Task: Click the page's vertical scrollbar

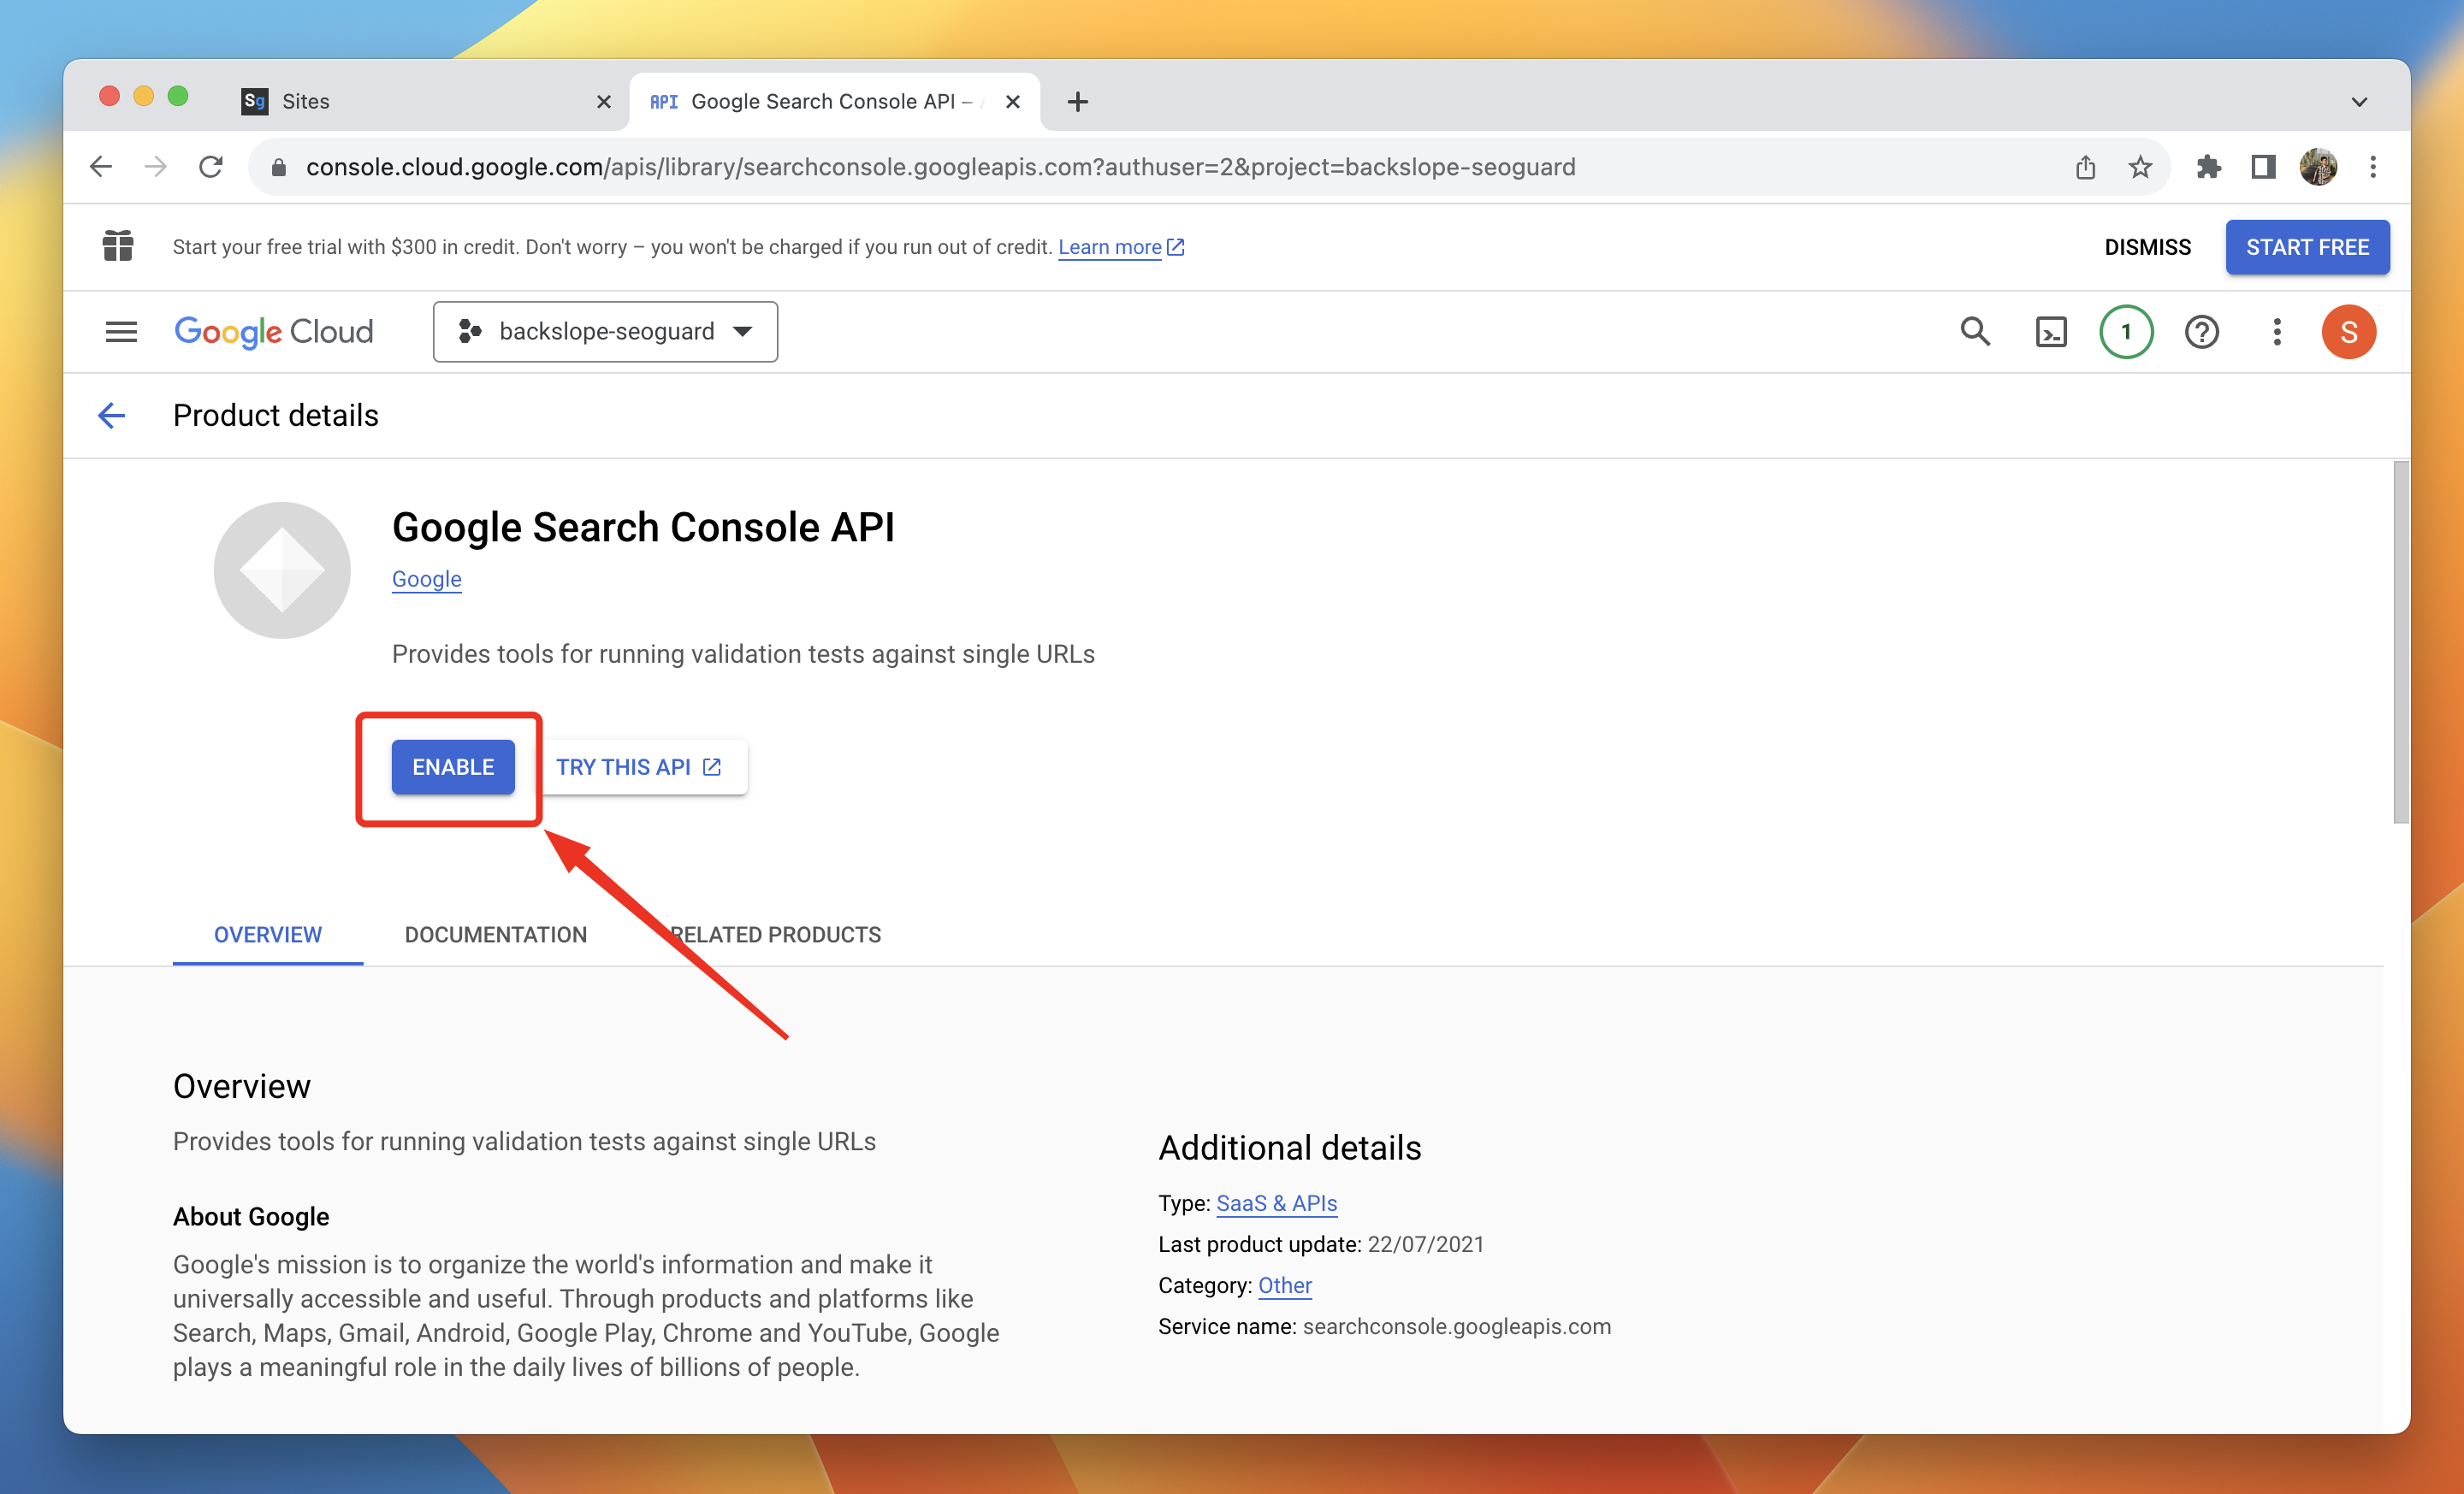Action: 2400,641
